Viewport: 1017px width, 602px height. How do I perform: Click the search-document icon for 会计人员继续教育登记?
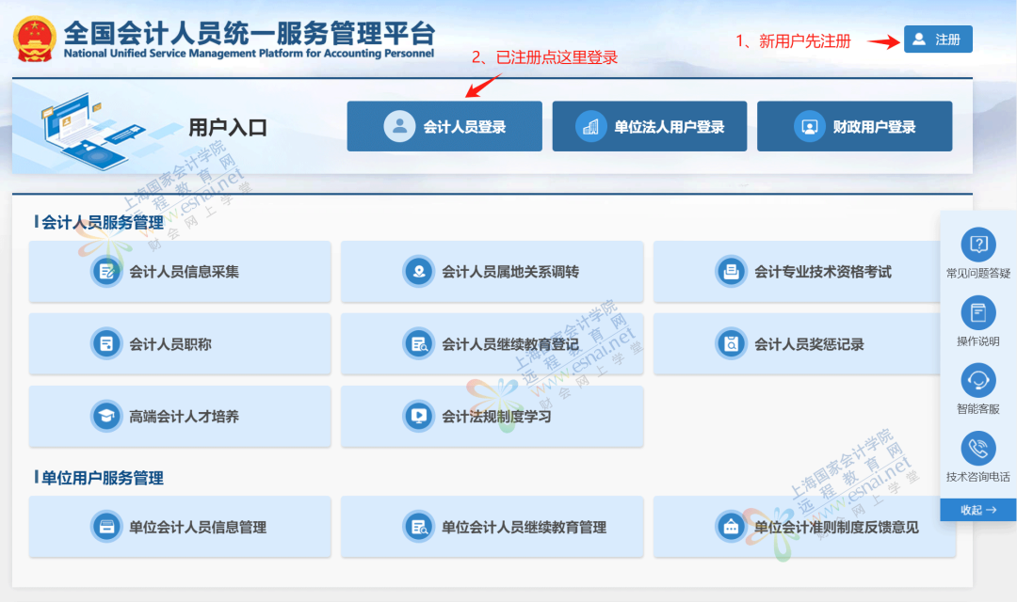tap(419, 344)
